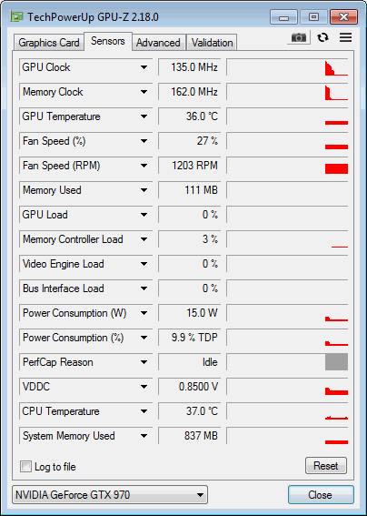The height and width of the screenshot is (516, 367).
Task: Enable the Log to file checkbox
Action: 25,466
